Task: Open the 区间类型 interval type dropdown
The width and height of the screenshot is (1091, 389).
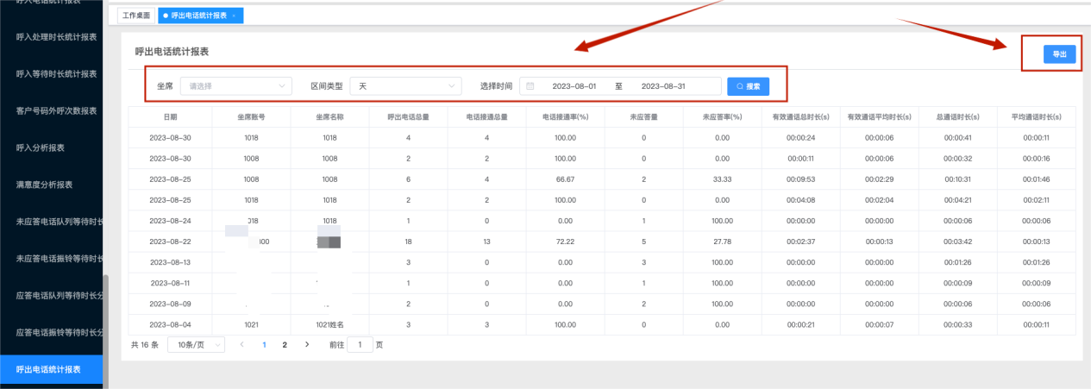Action: (x=406, y=86)
